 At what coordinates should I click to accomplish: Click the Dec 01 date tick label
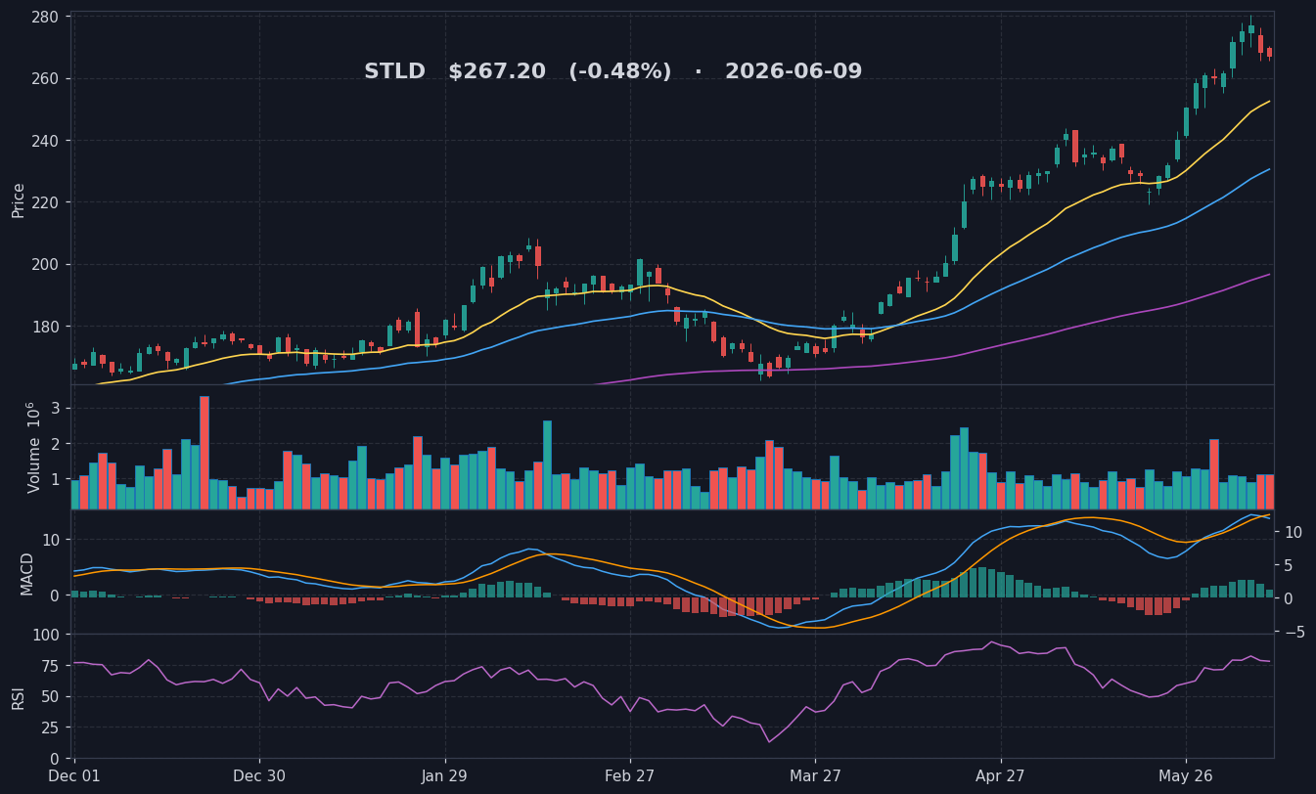coord(74,776)
